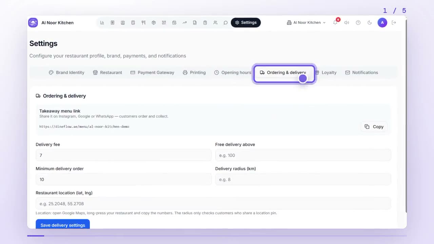Image resolution: width=434 pixels, height=244 pixels.
Task: Switch to the Restaurant tab
Action: [107, 73]
